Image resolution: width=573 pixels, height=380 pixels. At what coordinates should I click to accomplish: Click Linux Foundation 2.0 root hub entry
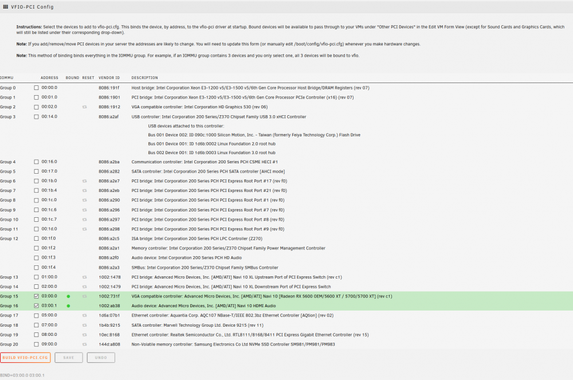[211, 144]
